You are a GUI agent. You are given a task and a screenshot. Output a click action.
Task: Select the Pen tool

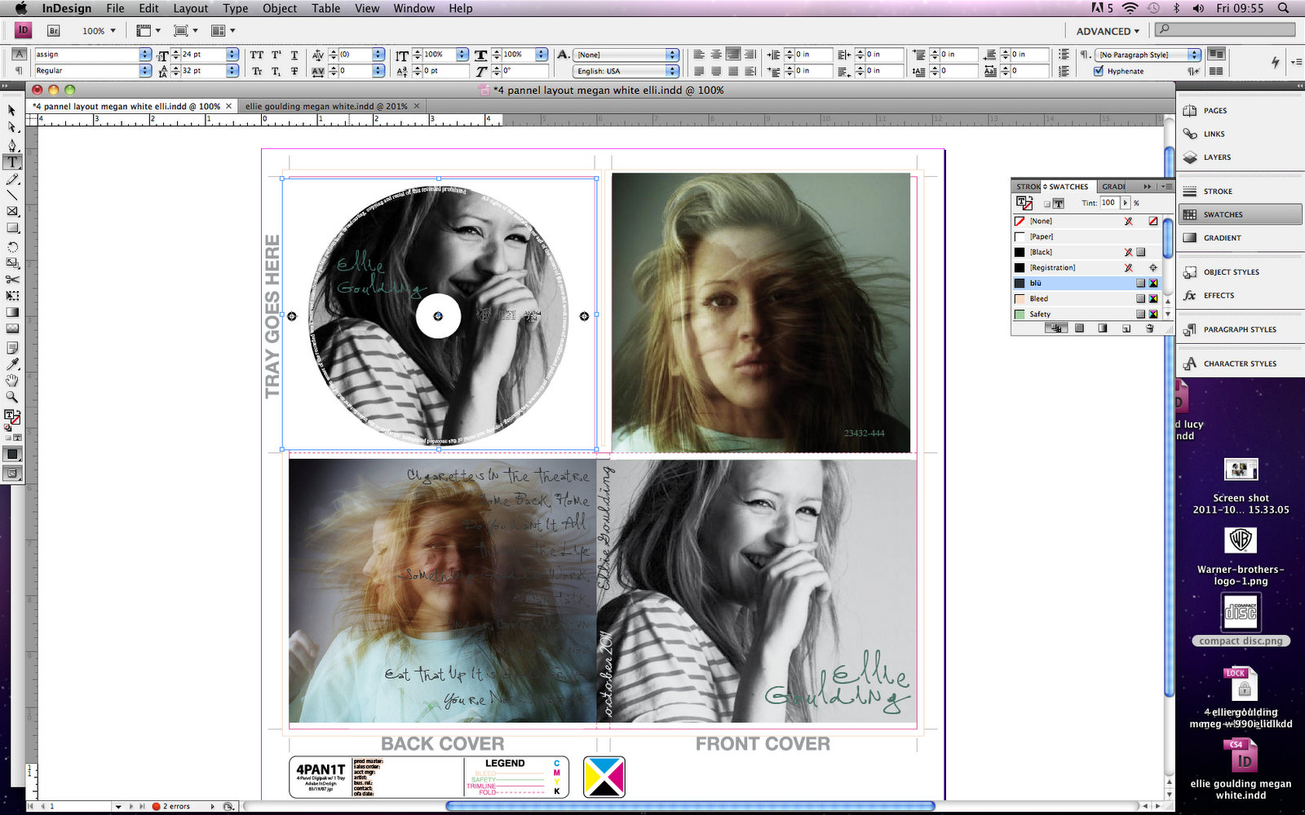pos(12,145)
